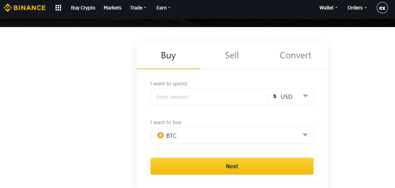Image resolution: width=395 pixels, height=188 pixels.
Task: Expand the BTC coin selection dropdown
Action: coord(232,135)
